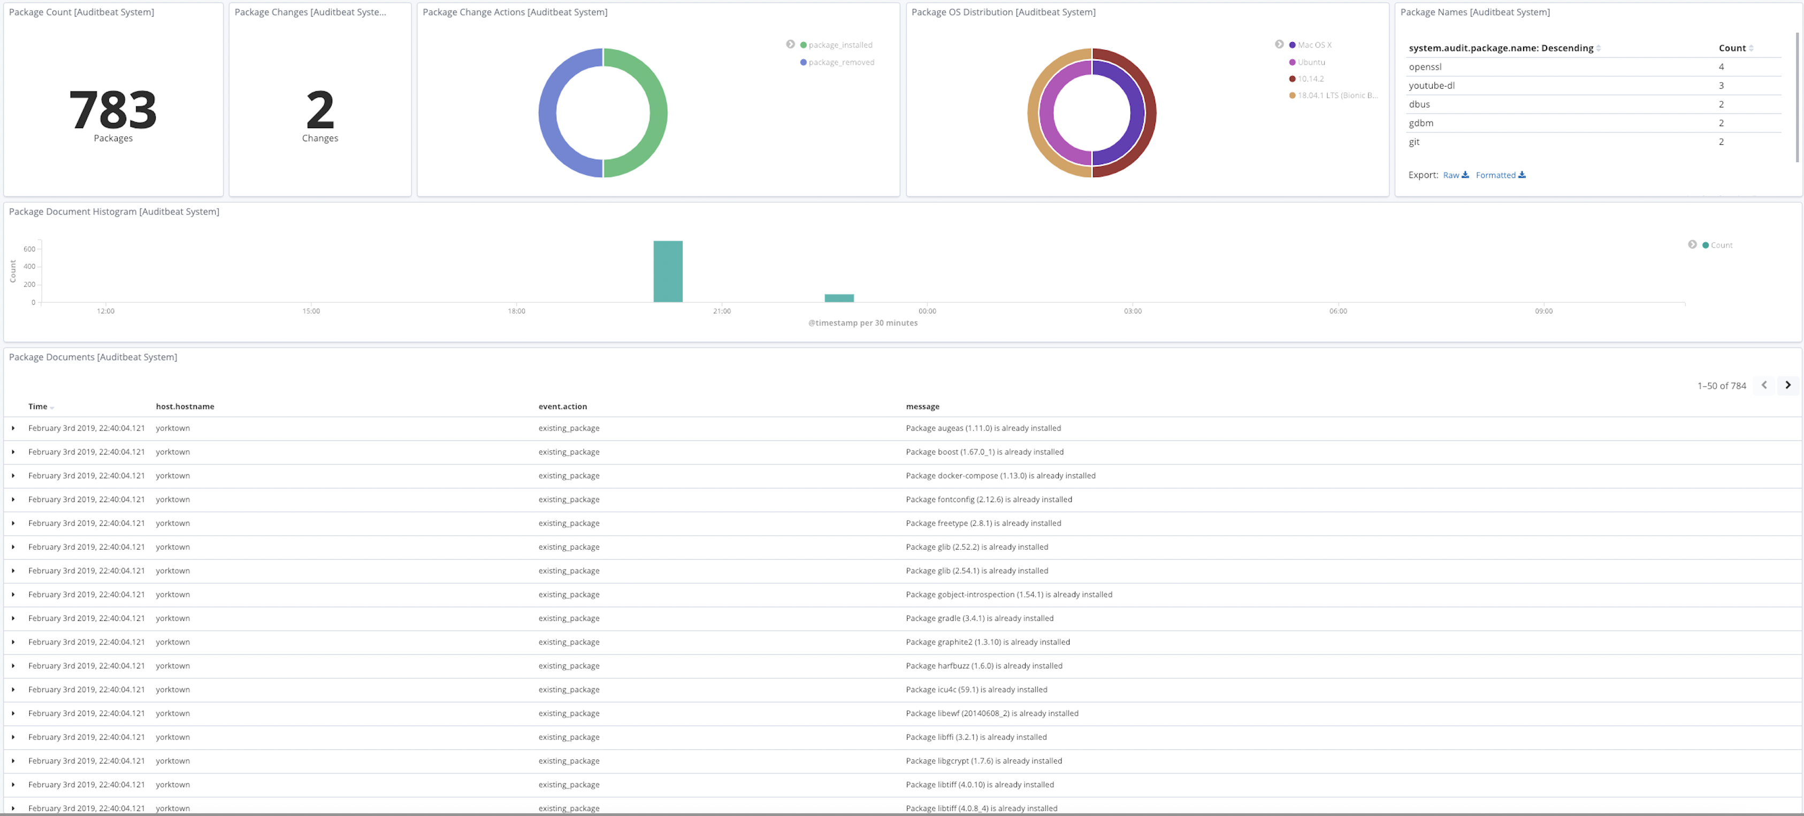Click the package_removed legend color dot
This screenshot has height=816, width=1804.
pos(803,62)
